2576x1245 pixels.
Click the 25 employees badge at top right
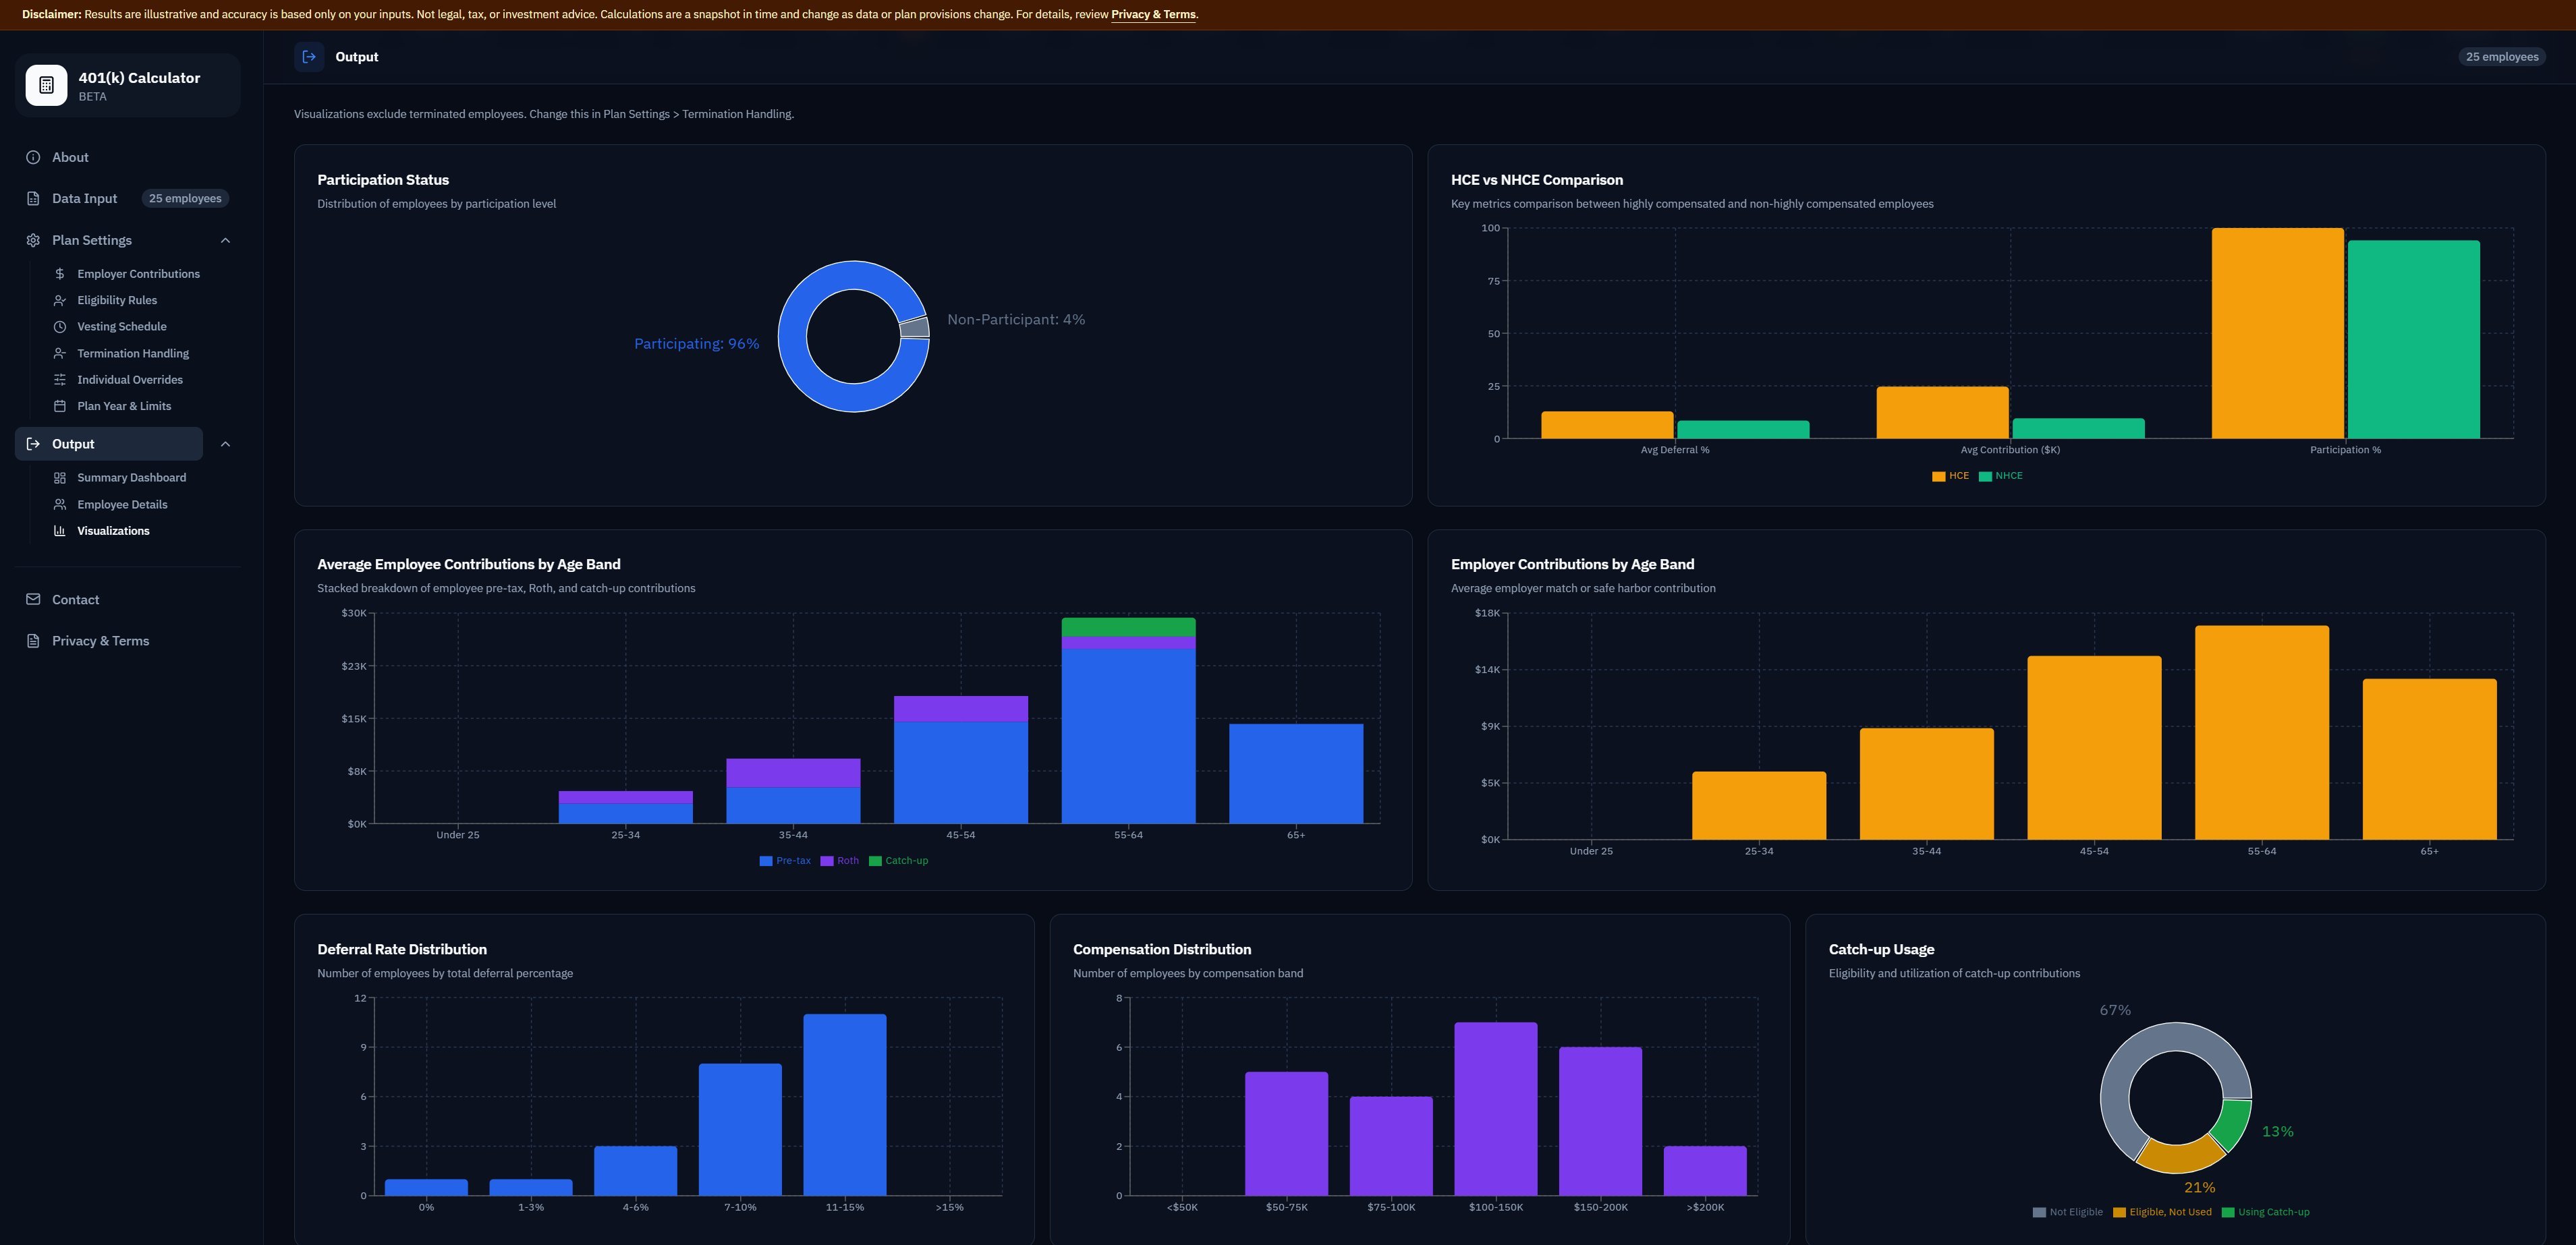click(2501, 57)
